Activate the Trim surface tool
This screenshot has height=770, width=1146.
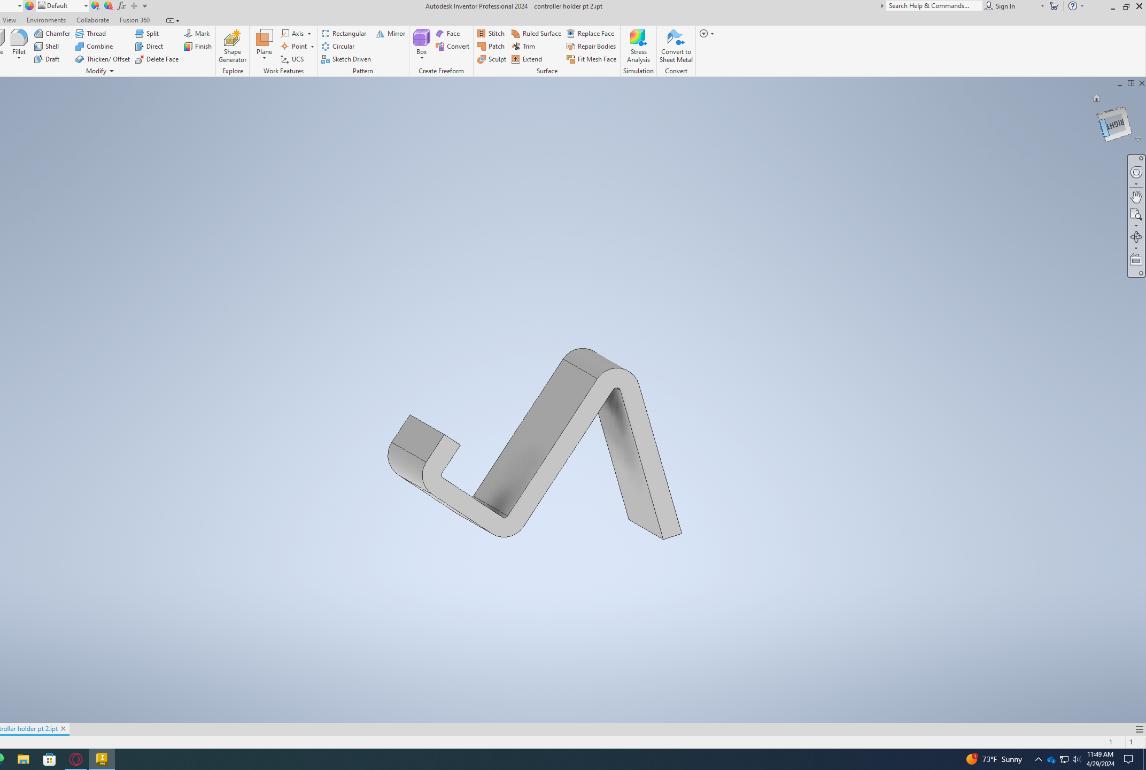tap(523, 46)
